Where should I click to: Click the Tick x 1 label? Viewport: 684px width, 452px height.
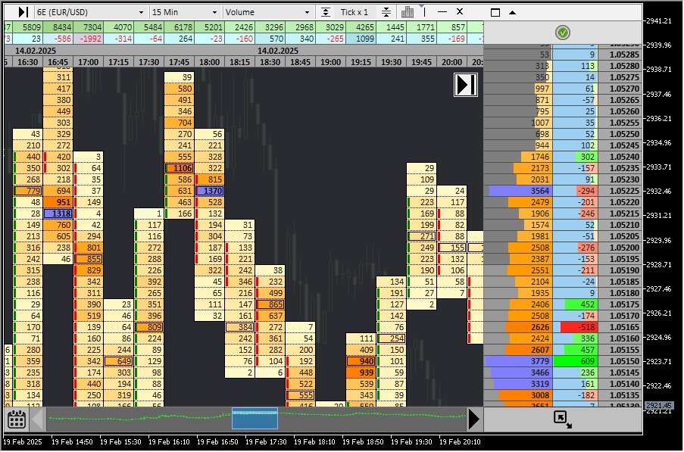pyautogui.click(x=356, y=11)
